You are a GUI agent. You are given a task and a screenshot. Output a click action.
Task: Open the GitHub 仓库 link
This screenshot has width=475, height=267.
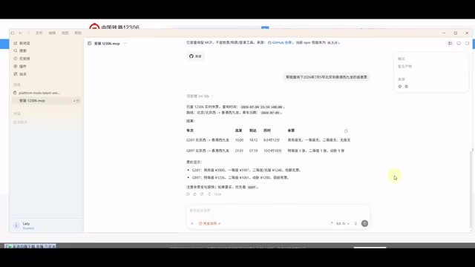(280, 43)
